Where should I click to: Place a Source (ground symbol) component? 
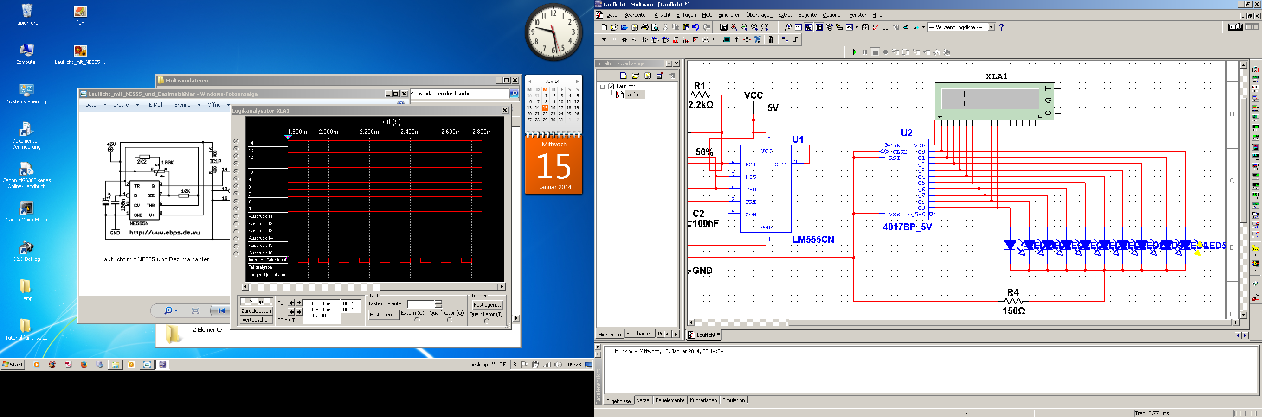click(605, 40)
